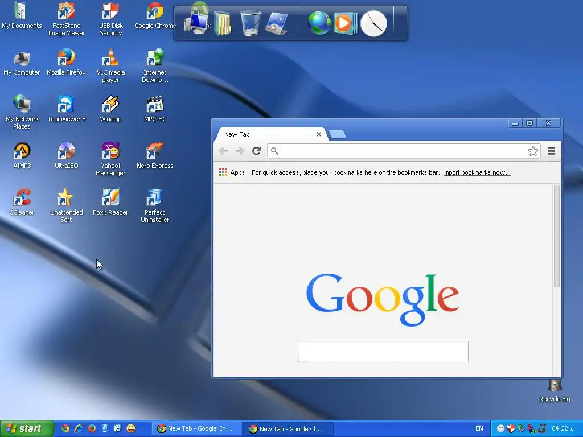Screen dimensions: 583x437
Task: Open My Documents desktop icon
Action: (22, 15)
